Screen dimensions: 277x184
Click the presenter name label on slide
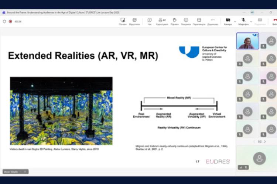[15, 171]
